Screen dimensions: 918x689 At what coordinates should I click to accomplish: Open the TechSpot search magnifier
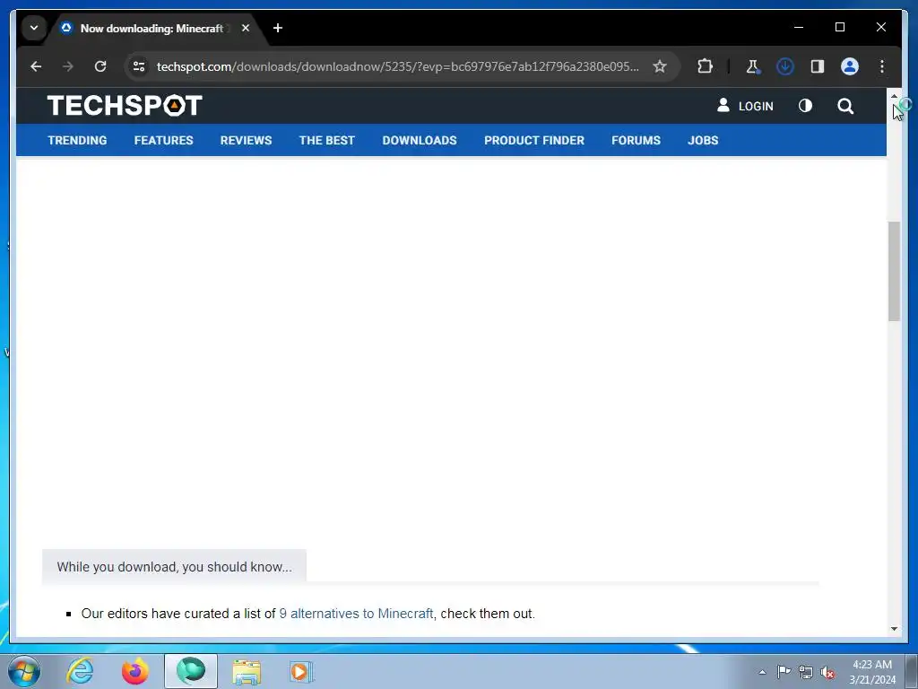(x=844, y=106)
